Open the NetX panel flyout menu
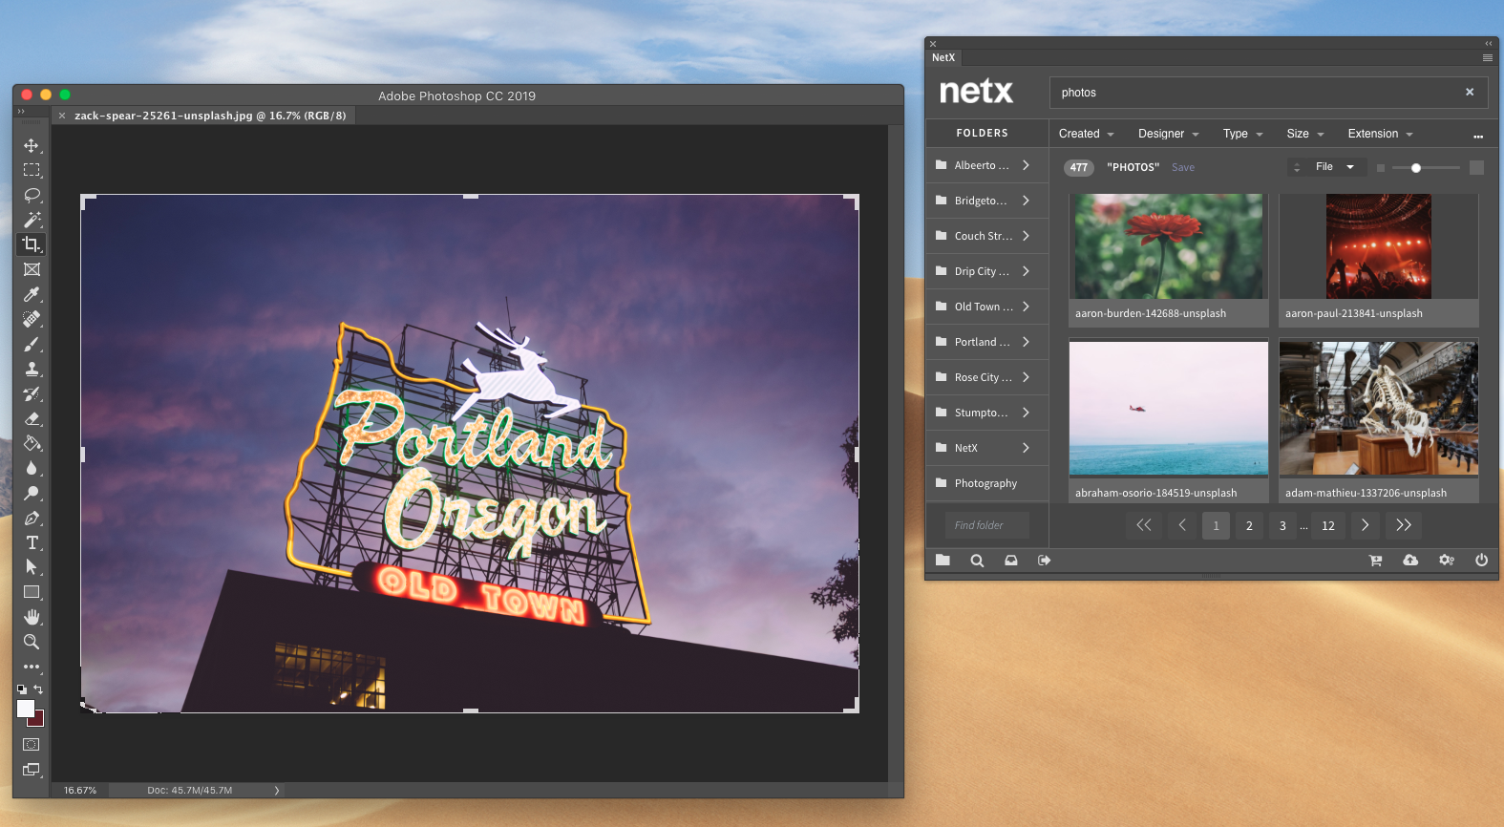The width and height of the screenshot is (1504, 827). tap(1487, 58)
